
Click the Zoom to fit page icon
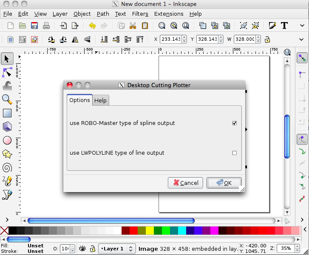tap(186, 25)
